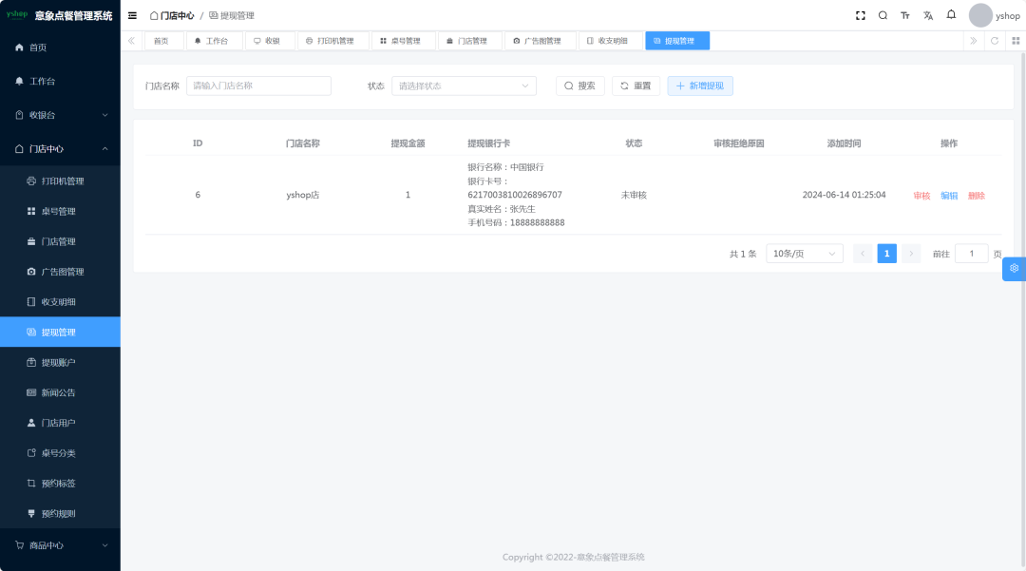1026x571 pixels.
Task: Open the 10条/页 page size dropdown
Action: 804,254
